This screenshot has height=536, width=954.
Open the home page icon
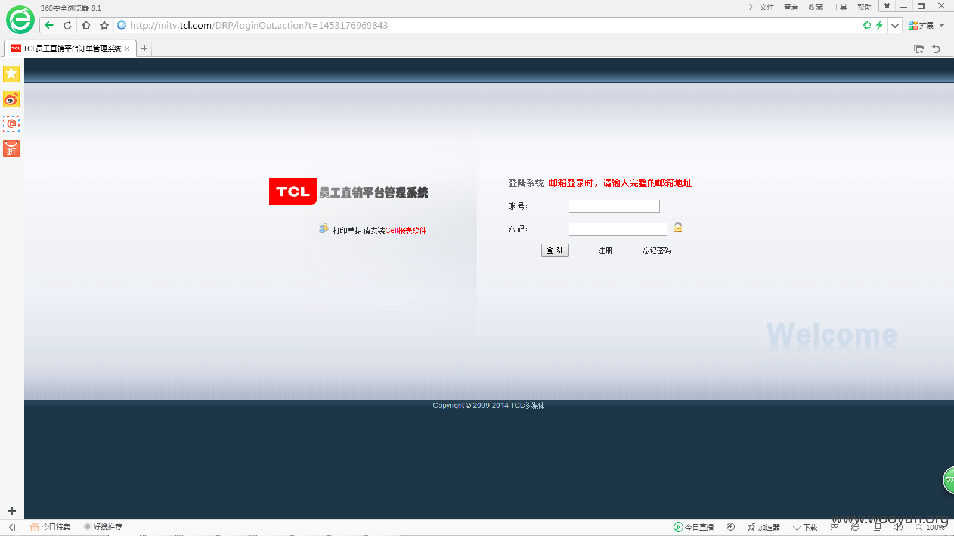[86, 25]
